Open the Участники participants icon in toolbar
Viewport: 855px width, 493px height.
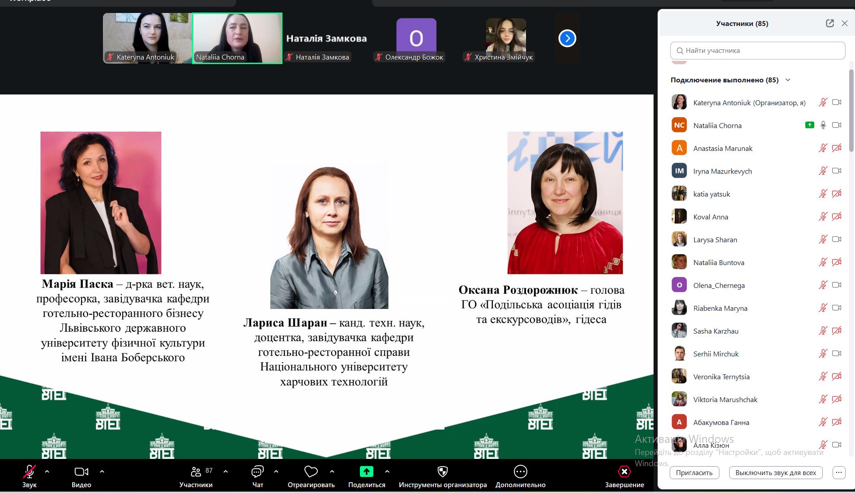click(x=196, y=472)
